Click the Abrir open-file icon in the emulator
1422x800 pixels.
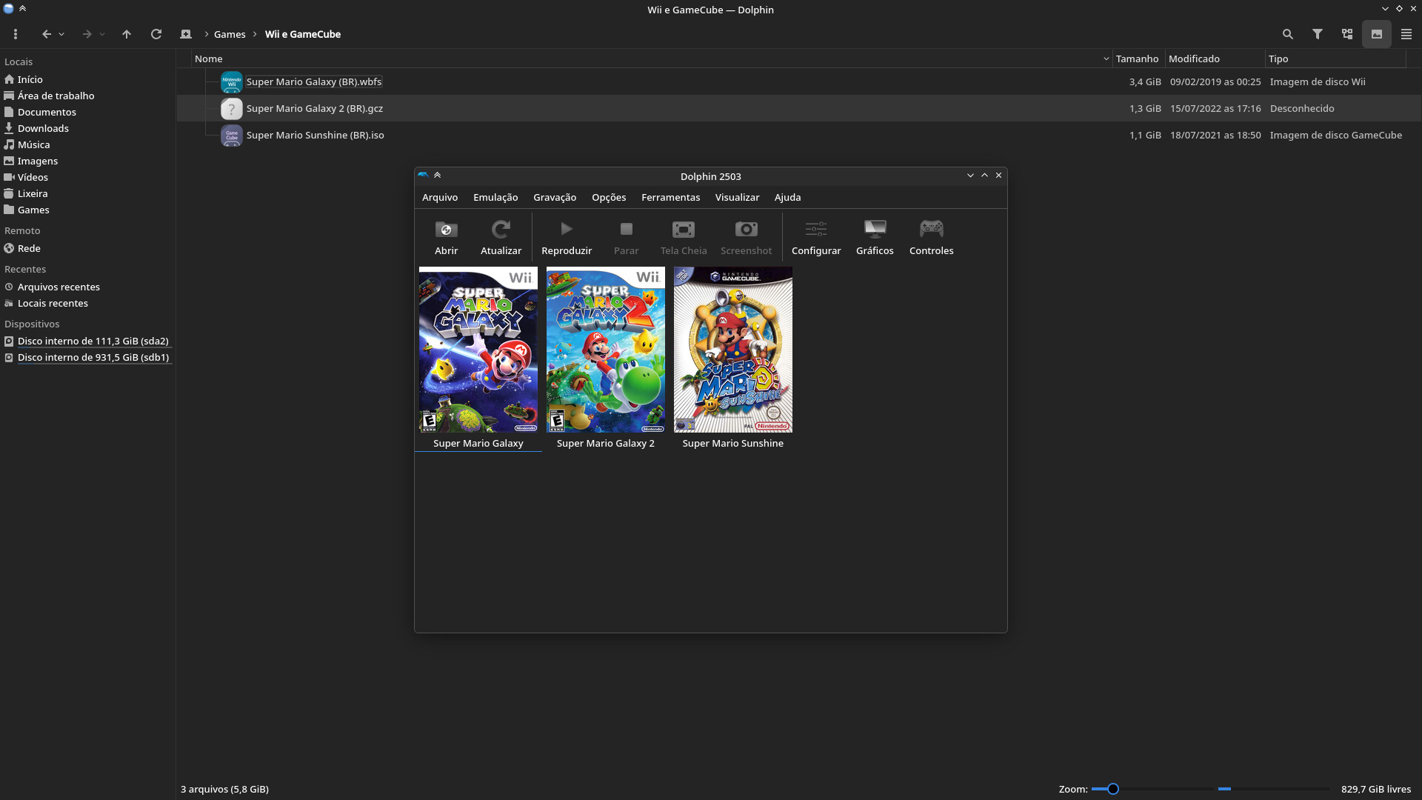tap(446, 230)
